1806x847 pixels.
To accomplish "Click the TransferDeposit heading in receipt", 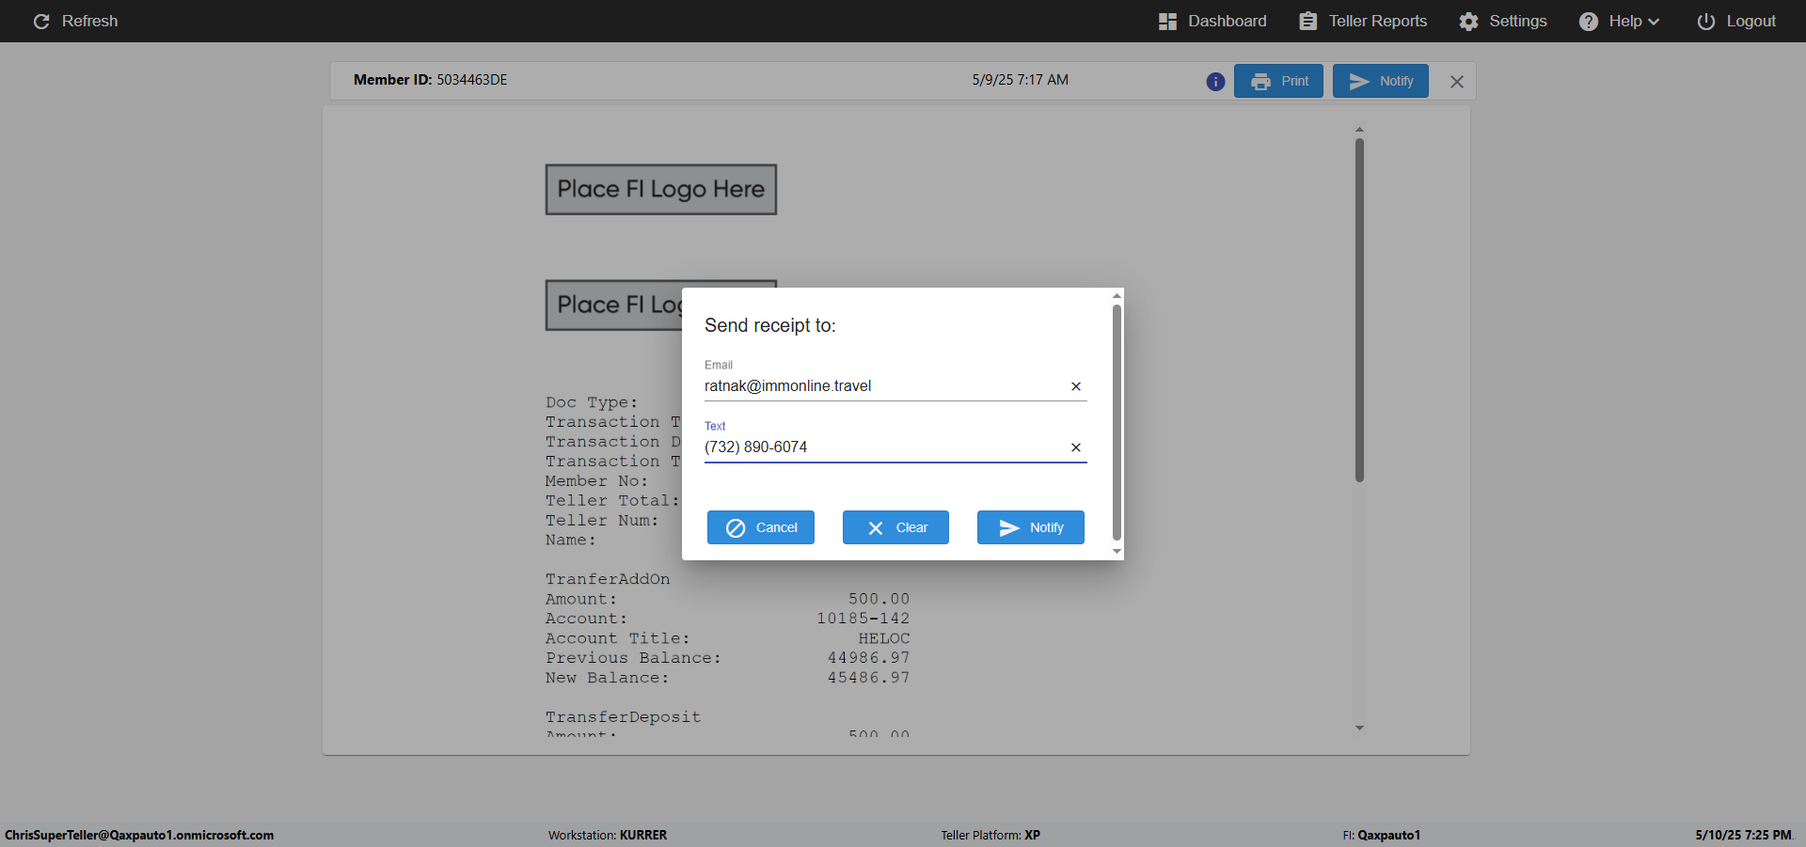I will click(x=624, y=717).
